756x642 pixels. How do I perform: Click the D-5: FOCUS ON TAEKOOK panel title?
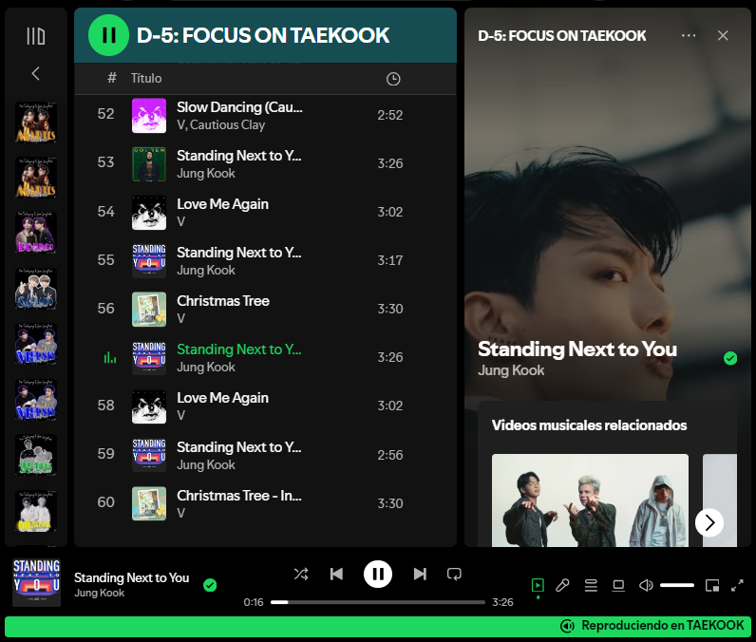(561, 36)
